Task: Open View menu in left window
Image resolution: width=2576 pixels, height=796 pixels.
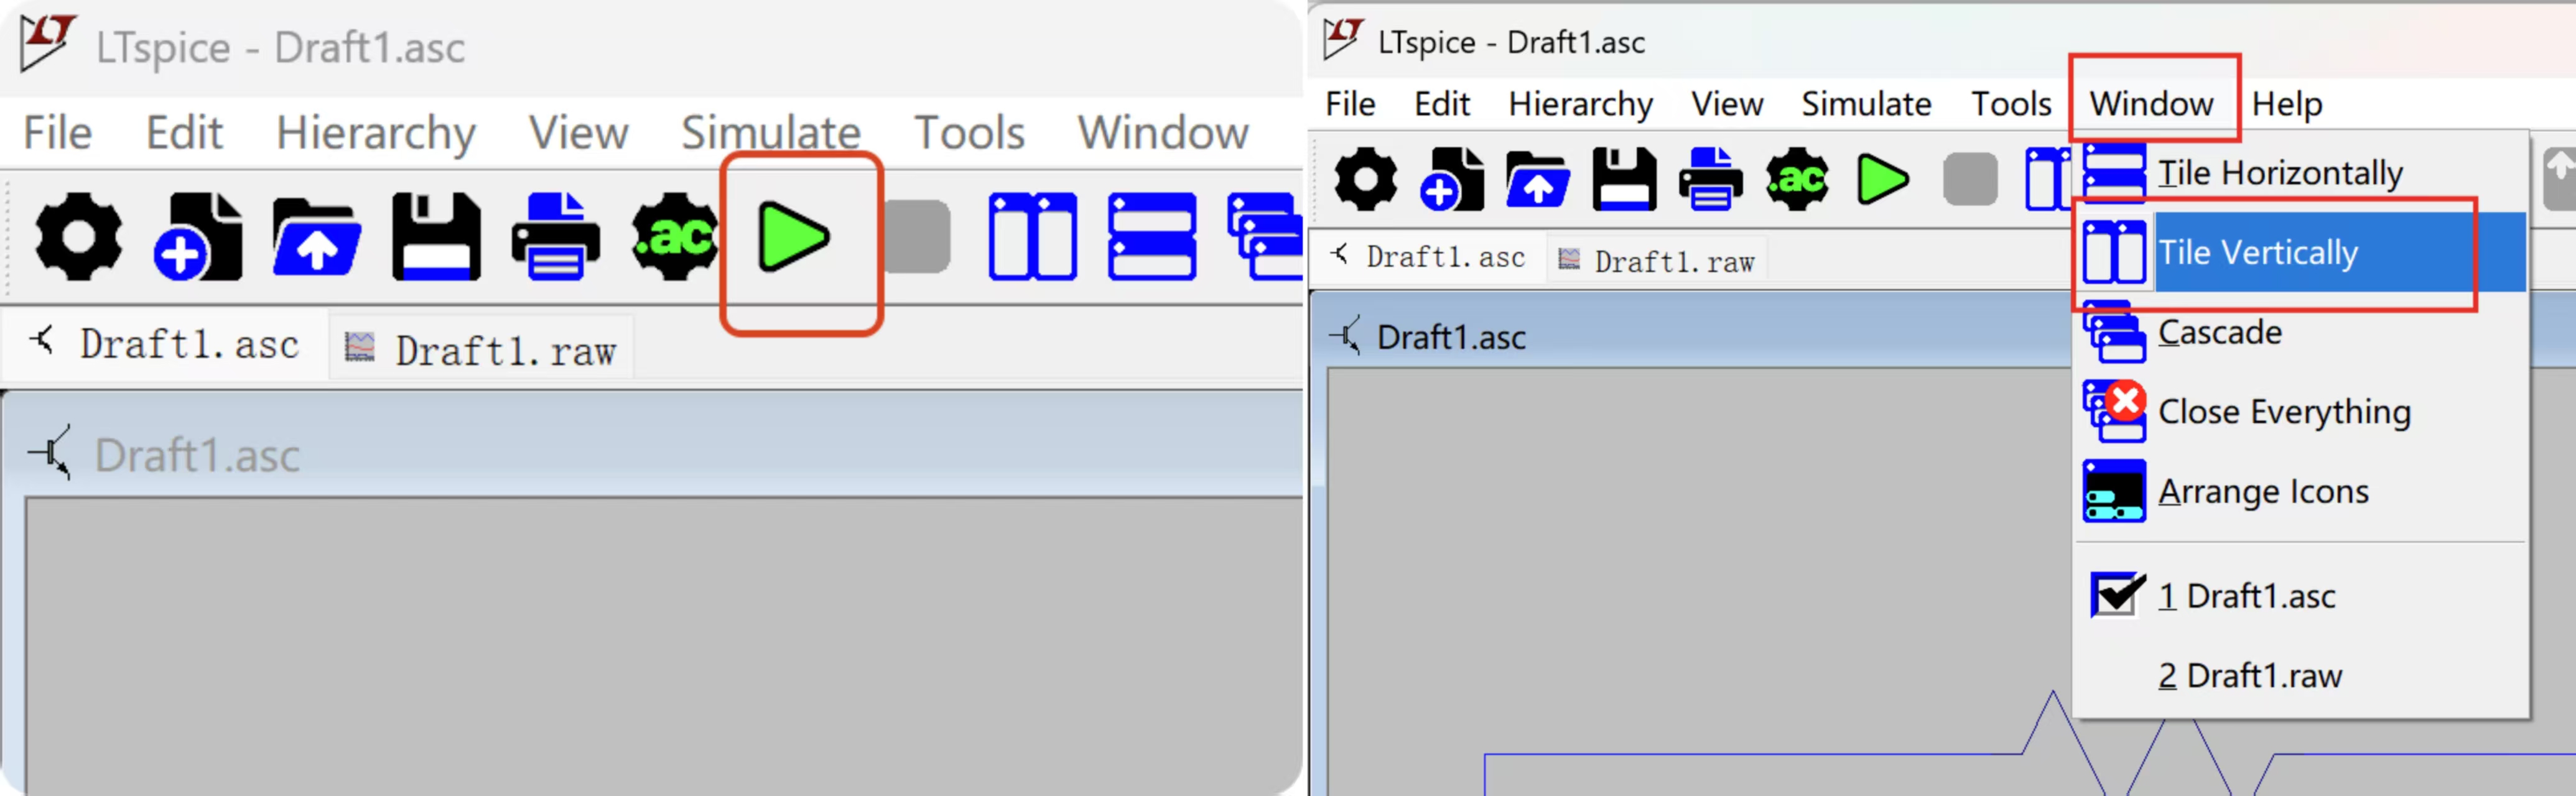Action: click(x=578, y=132)
